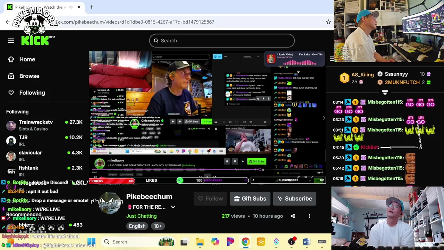
Task: Select AS_Kiiing in gifter leaderboard
Action: [362, 75]
